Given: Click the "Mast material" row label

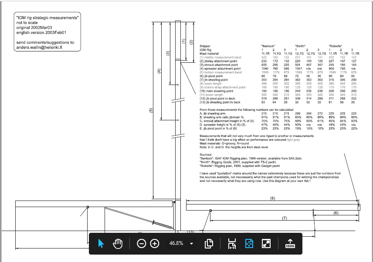Looking at the screenshot, I should (x=210, y=54).
